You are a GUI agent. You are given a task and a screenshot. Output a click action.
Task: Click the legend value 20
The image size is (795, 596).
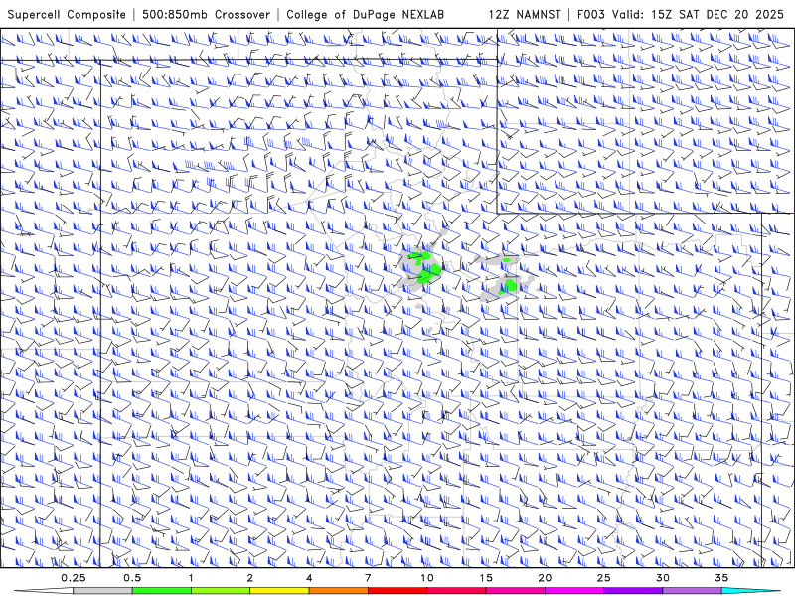point(545,578)
